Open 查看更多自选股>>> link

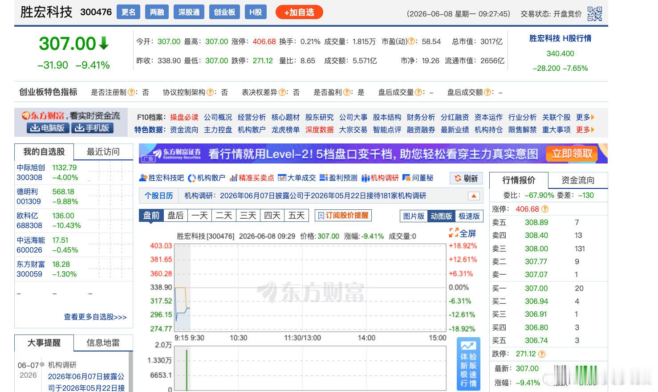click(95, 317)
